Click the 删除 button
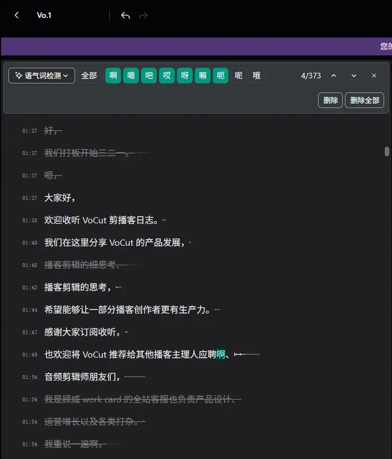392x459 pixels. [x=330, y=100]
